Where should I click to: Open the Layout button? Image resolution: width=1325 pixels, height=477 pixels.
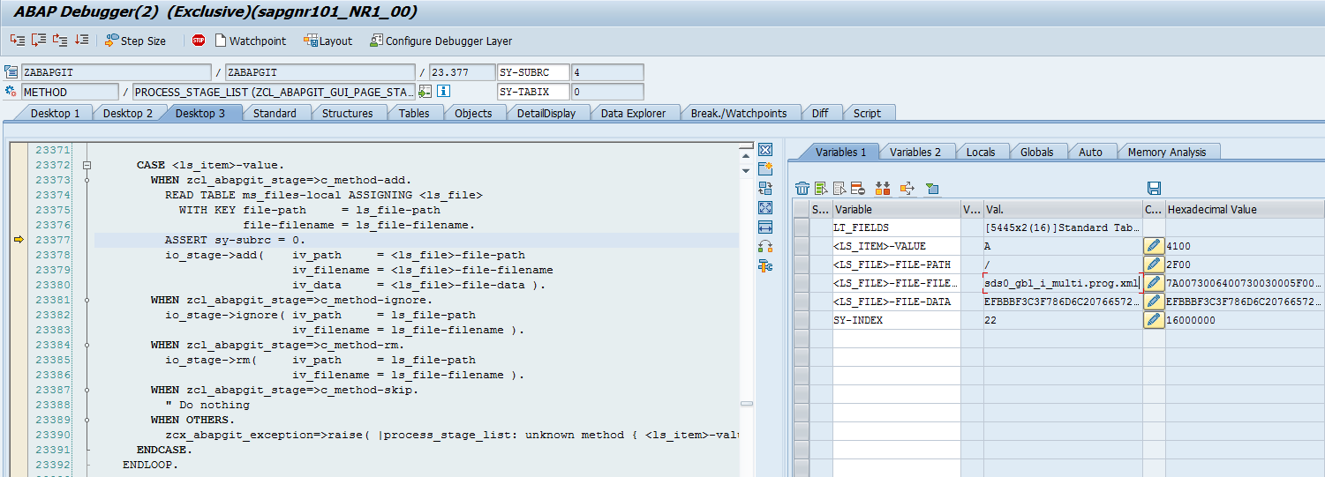click(327, 41)
